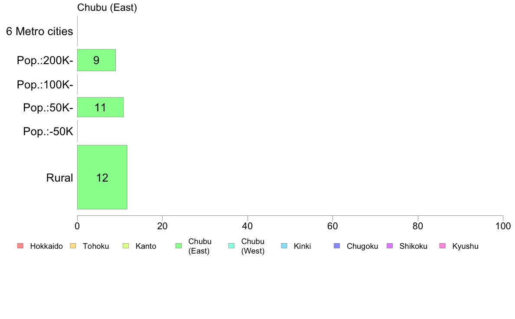Click the Shikoku purple legend swatch
515x319 pixels.
tap(390, 246)
